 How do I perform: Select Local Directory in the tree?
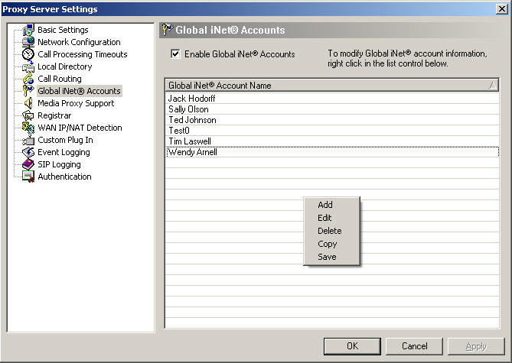click(x=64, y=66)
